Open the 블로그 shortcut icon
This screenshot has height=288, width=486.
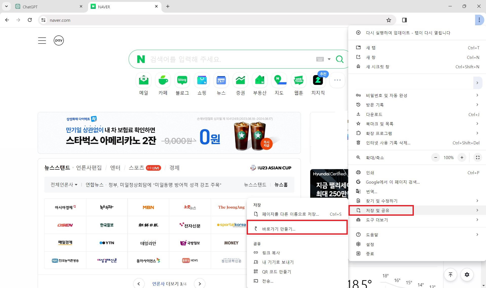(182, 80)
